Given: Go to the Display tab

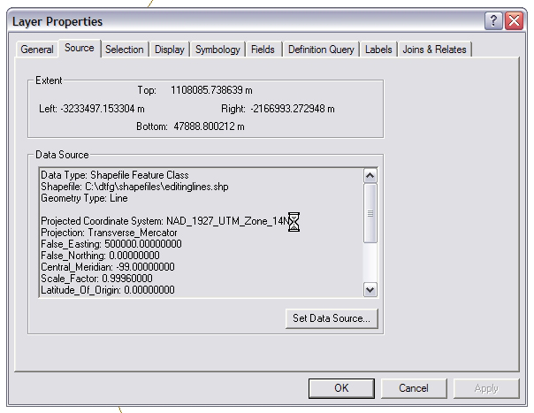Looking at the screenshot, I should click(x=170, y=50).
